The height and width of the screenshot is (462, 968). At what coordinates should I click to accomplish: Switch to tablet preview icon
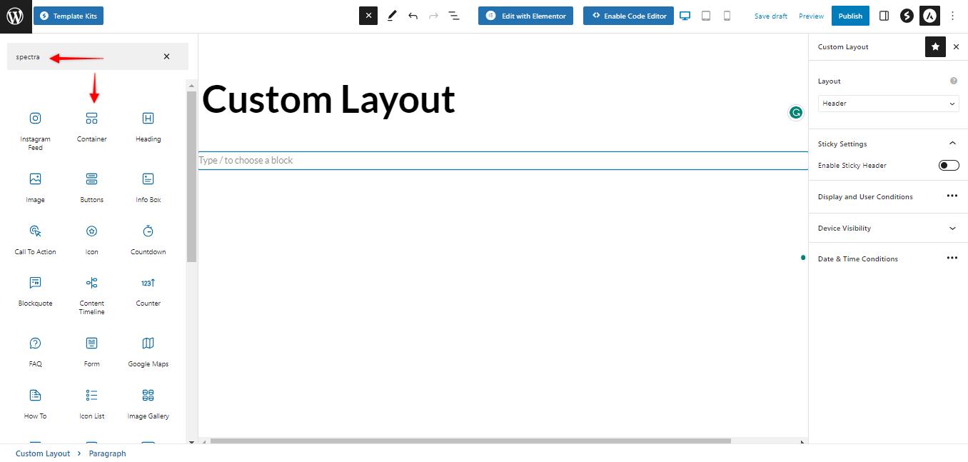tap(706, 16)
